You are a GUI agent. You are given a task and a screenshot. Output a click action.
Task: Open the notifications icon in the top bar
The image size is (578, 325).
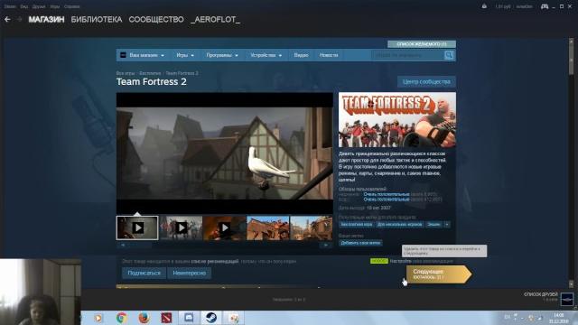coord(484,6)
